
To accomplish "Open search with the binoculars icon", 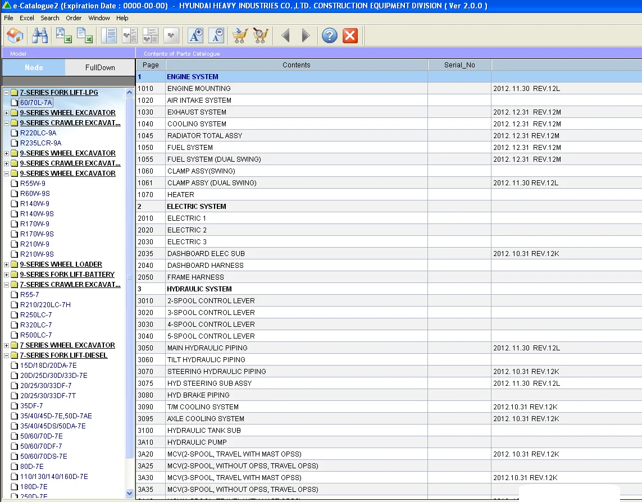I will point(39,36).
